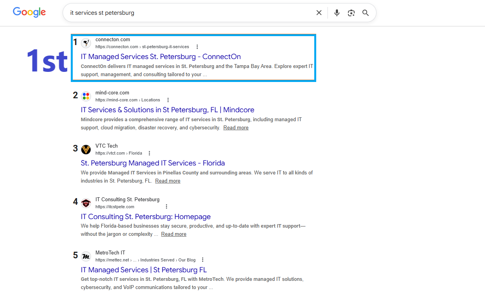The height and width of the screenshot is (296, 485).
Task: Click the mind-core.com site name
Action: click(x=112, y=93)
